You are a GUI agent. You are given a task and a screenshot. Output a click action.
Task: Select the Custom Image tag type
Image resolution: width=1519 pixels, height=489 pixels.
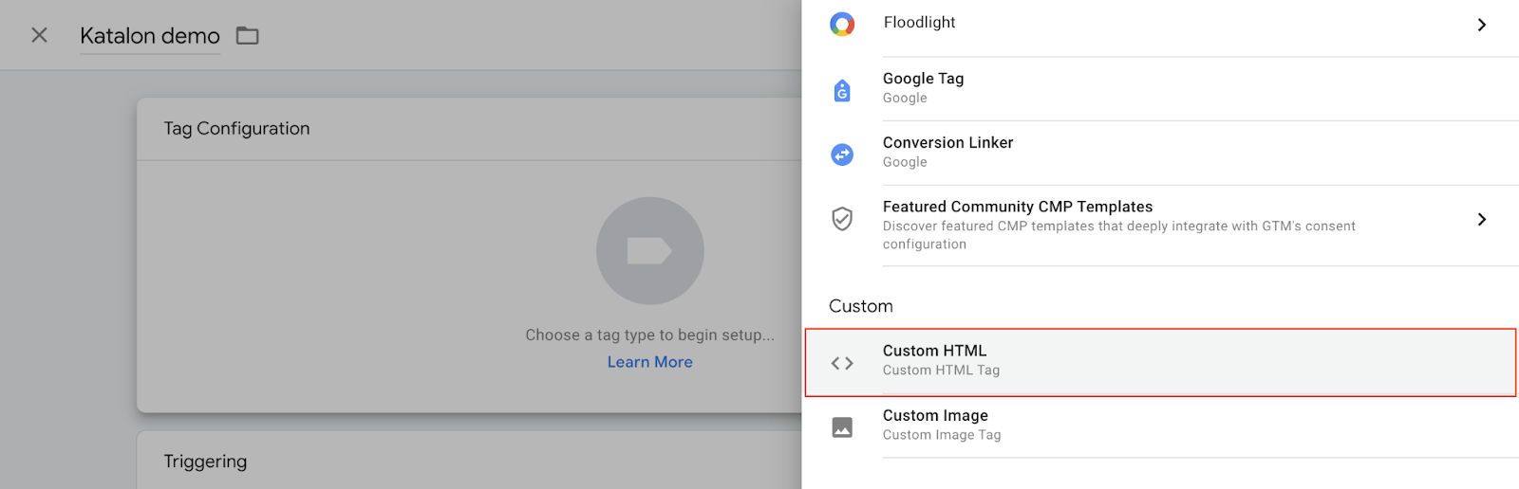pos(1160,426)
